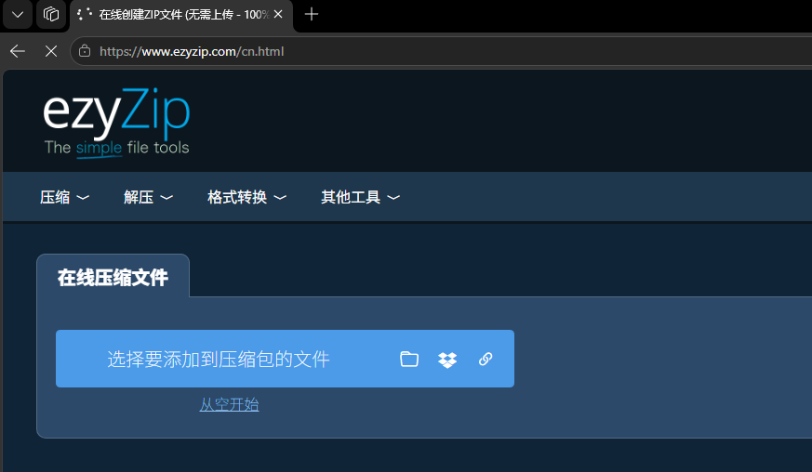Expand the 解压 menu
The height and width of the screenshot is (472, 812).
pyautogui.click(x=148, y=197)
